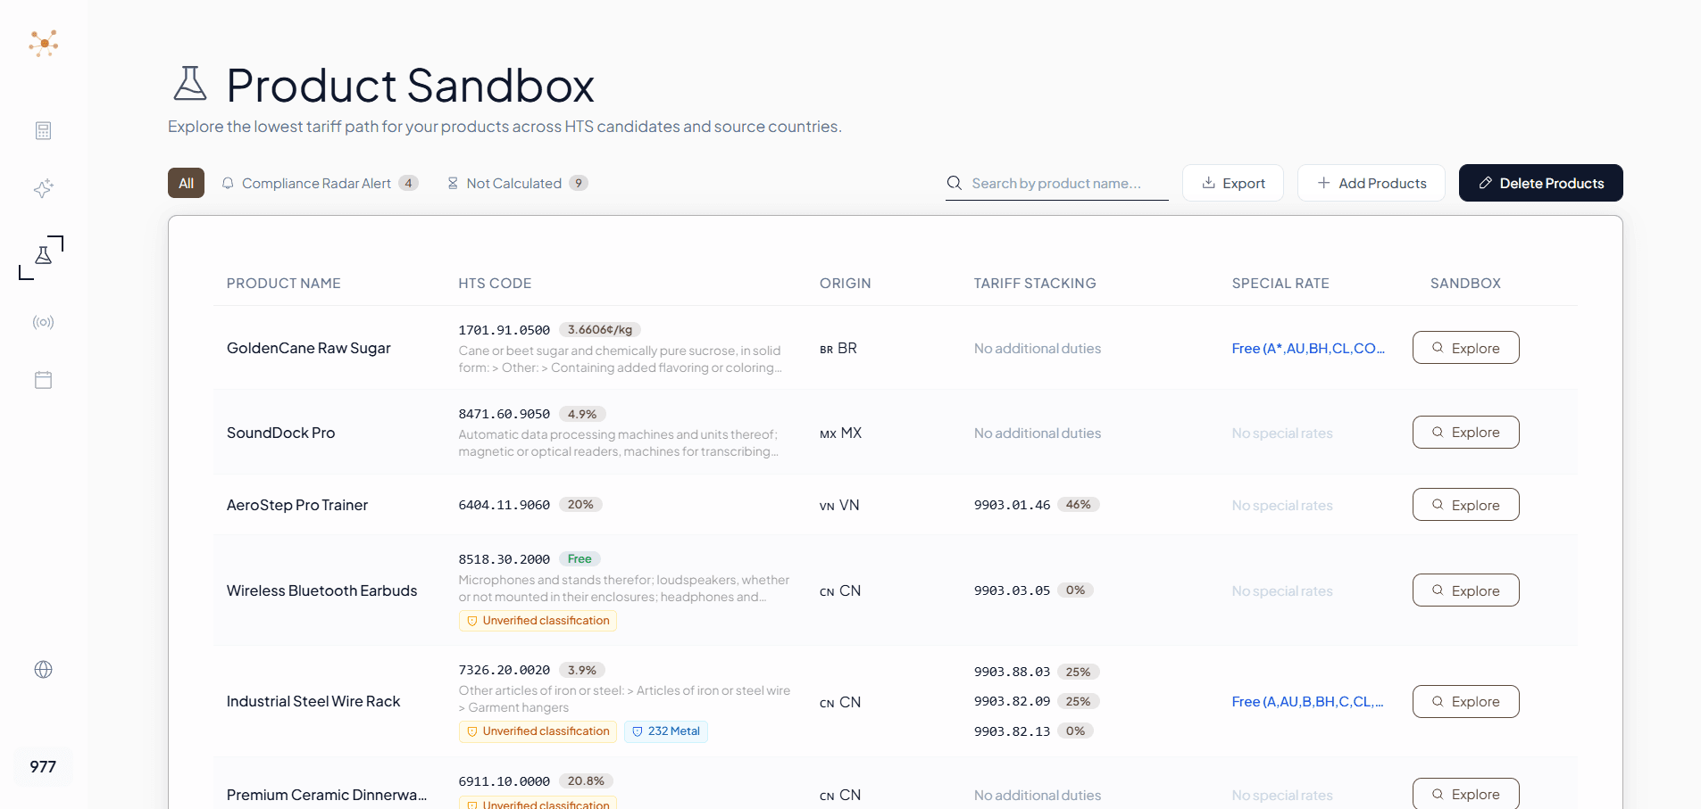Select the All filter tab
The image size is (1701, 809).
186,183
